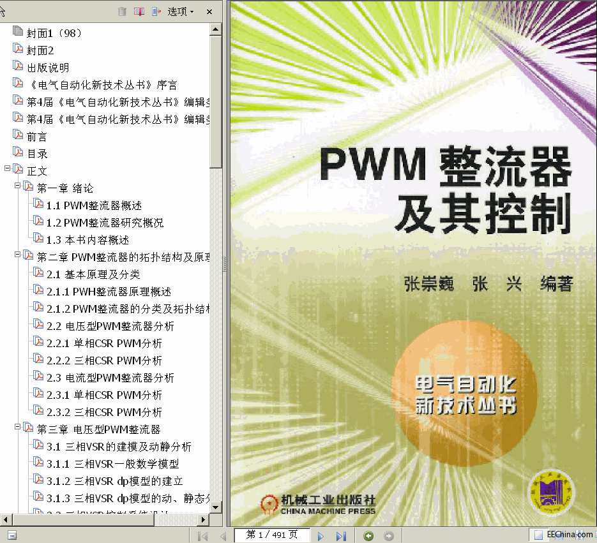This screenshot has width=597, height=543.
Task: Click the next view arrow icon
Action: [388, 536]
